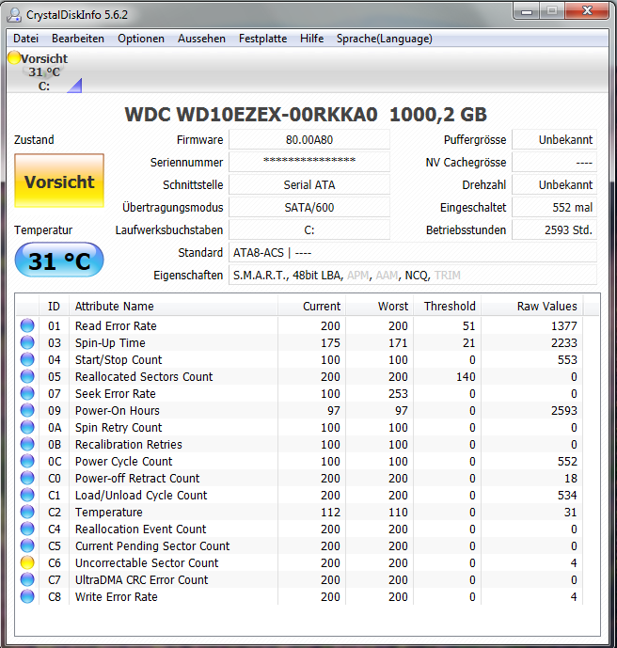Click the yellow status circle next to Vorsicht in the disk bar

pyautogui.click(x=14, y=58)
